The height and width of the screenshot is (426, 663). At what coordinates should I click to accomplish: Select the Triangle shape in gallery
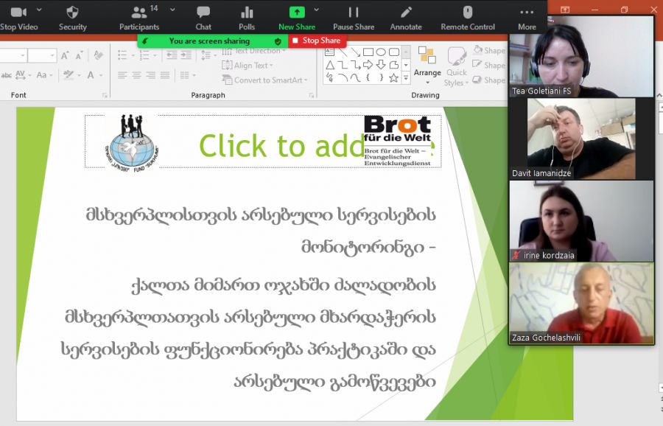[330, 65]
